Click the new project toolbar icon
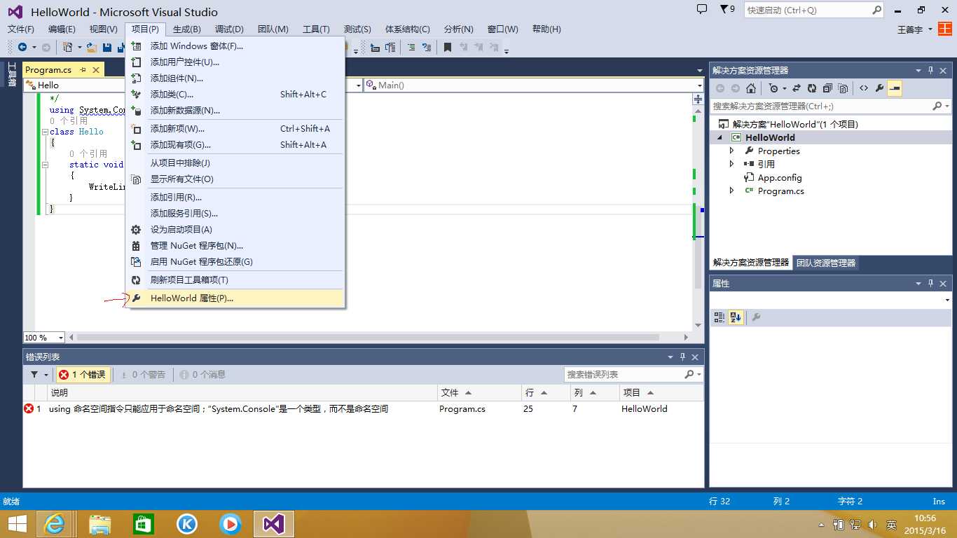The height and width of the screenshot is (538, 957). pos(68,48)
